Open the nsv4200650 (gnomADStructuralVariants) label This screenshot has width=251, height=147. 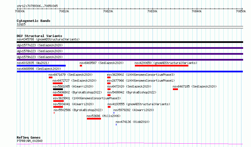(166, 63)
